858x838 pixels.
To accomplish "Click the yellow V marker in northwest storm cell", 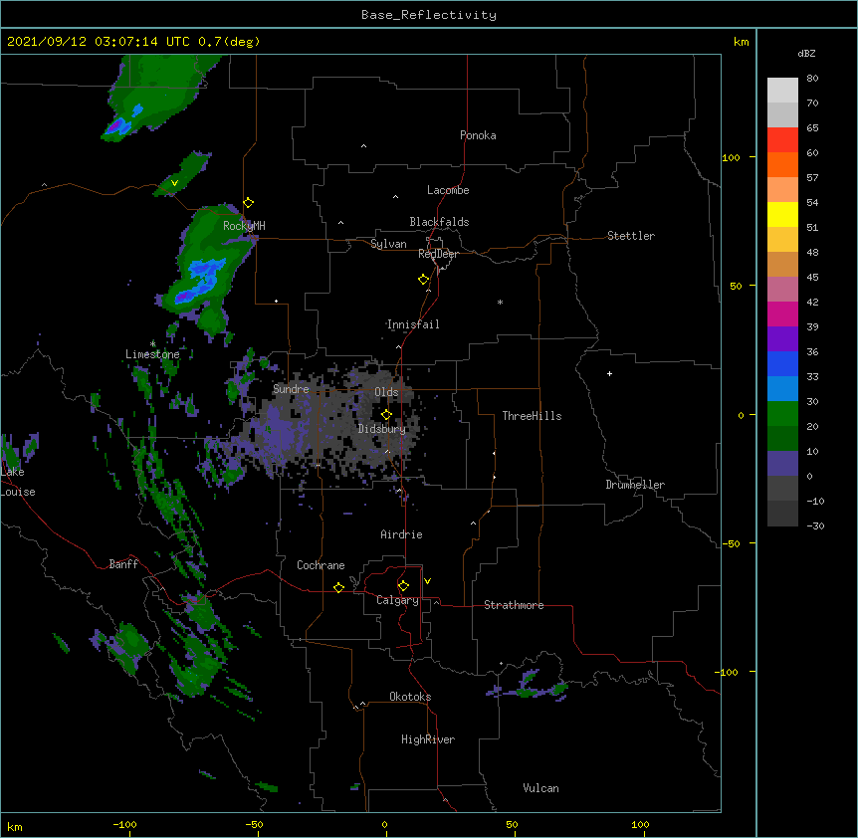I will coord(174,183).
